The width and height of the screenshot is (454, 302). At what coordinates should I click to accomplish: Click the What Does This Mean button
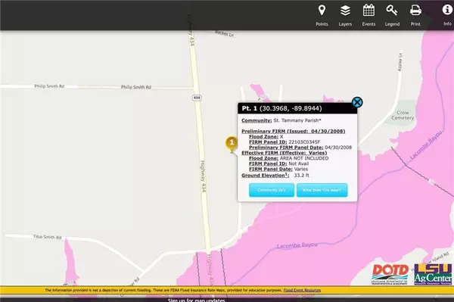322,190
